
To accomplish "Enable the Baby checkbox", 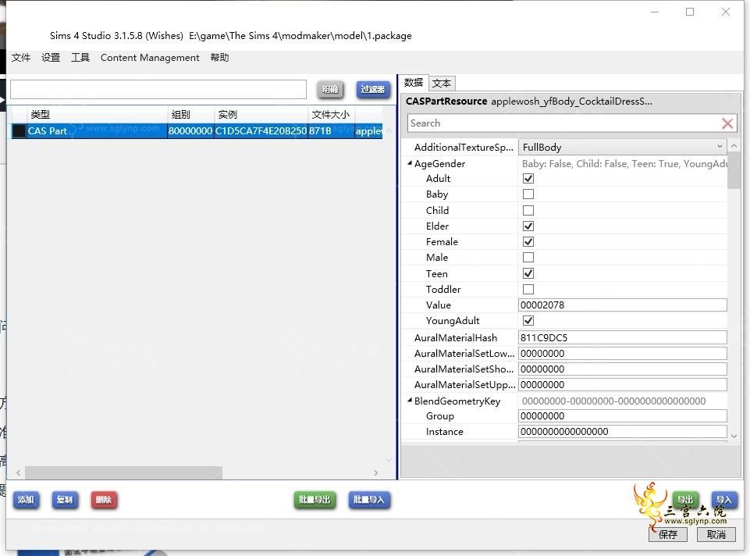I will point(528,194).
